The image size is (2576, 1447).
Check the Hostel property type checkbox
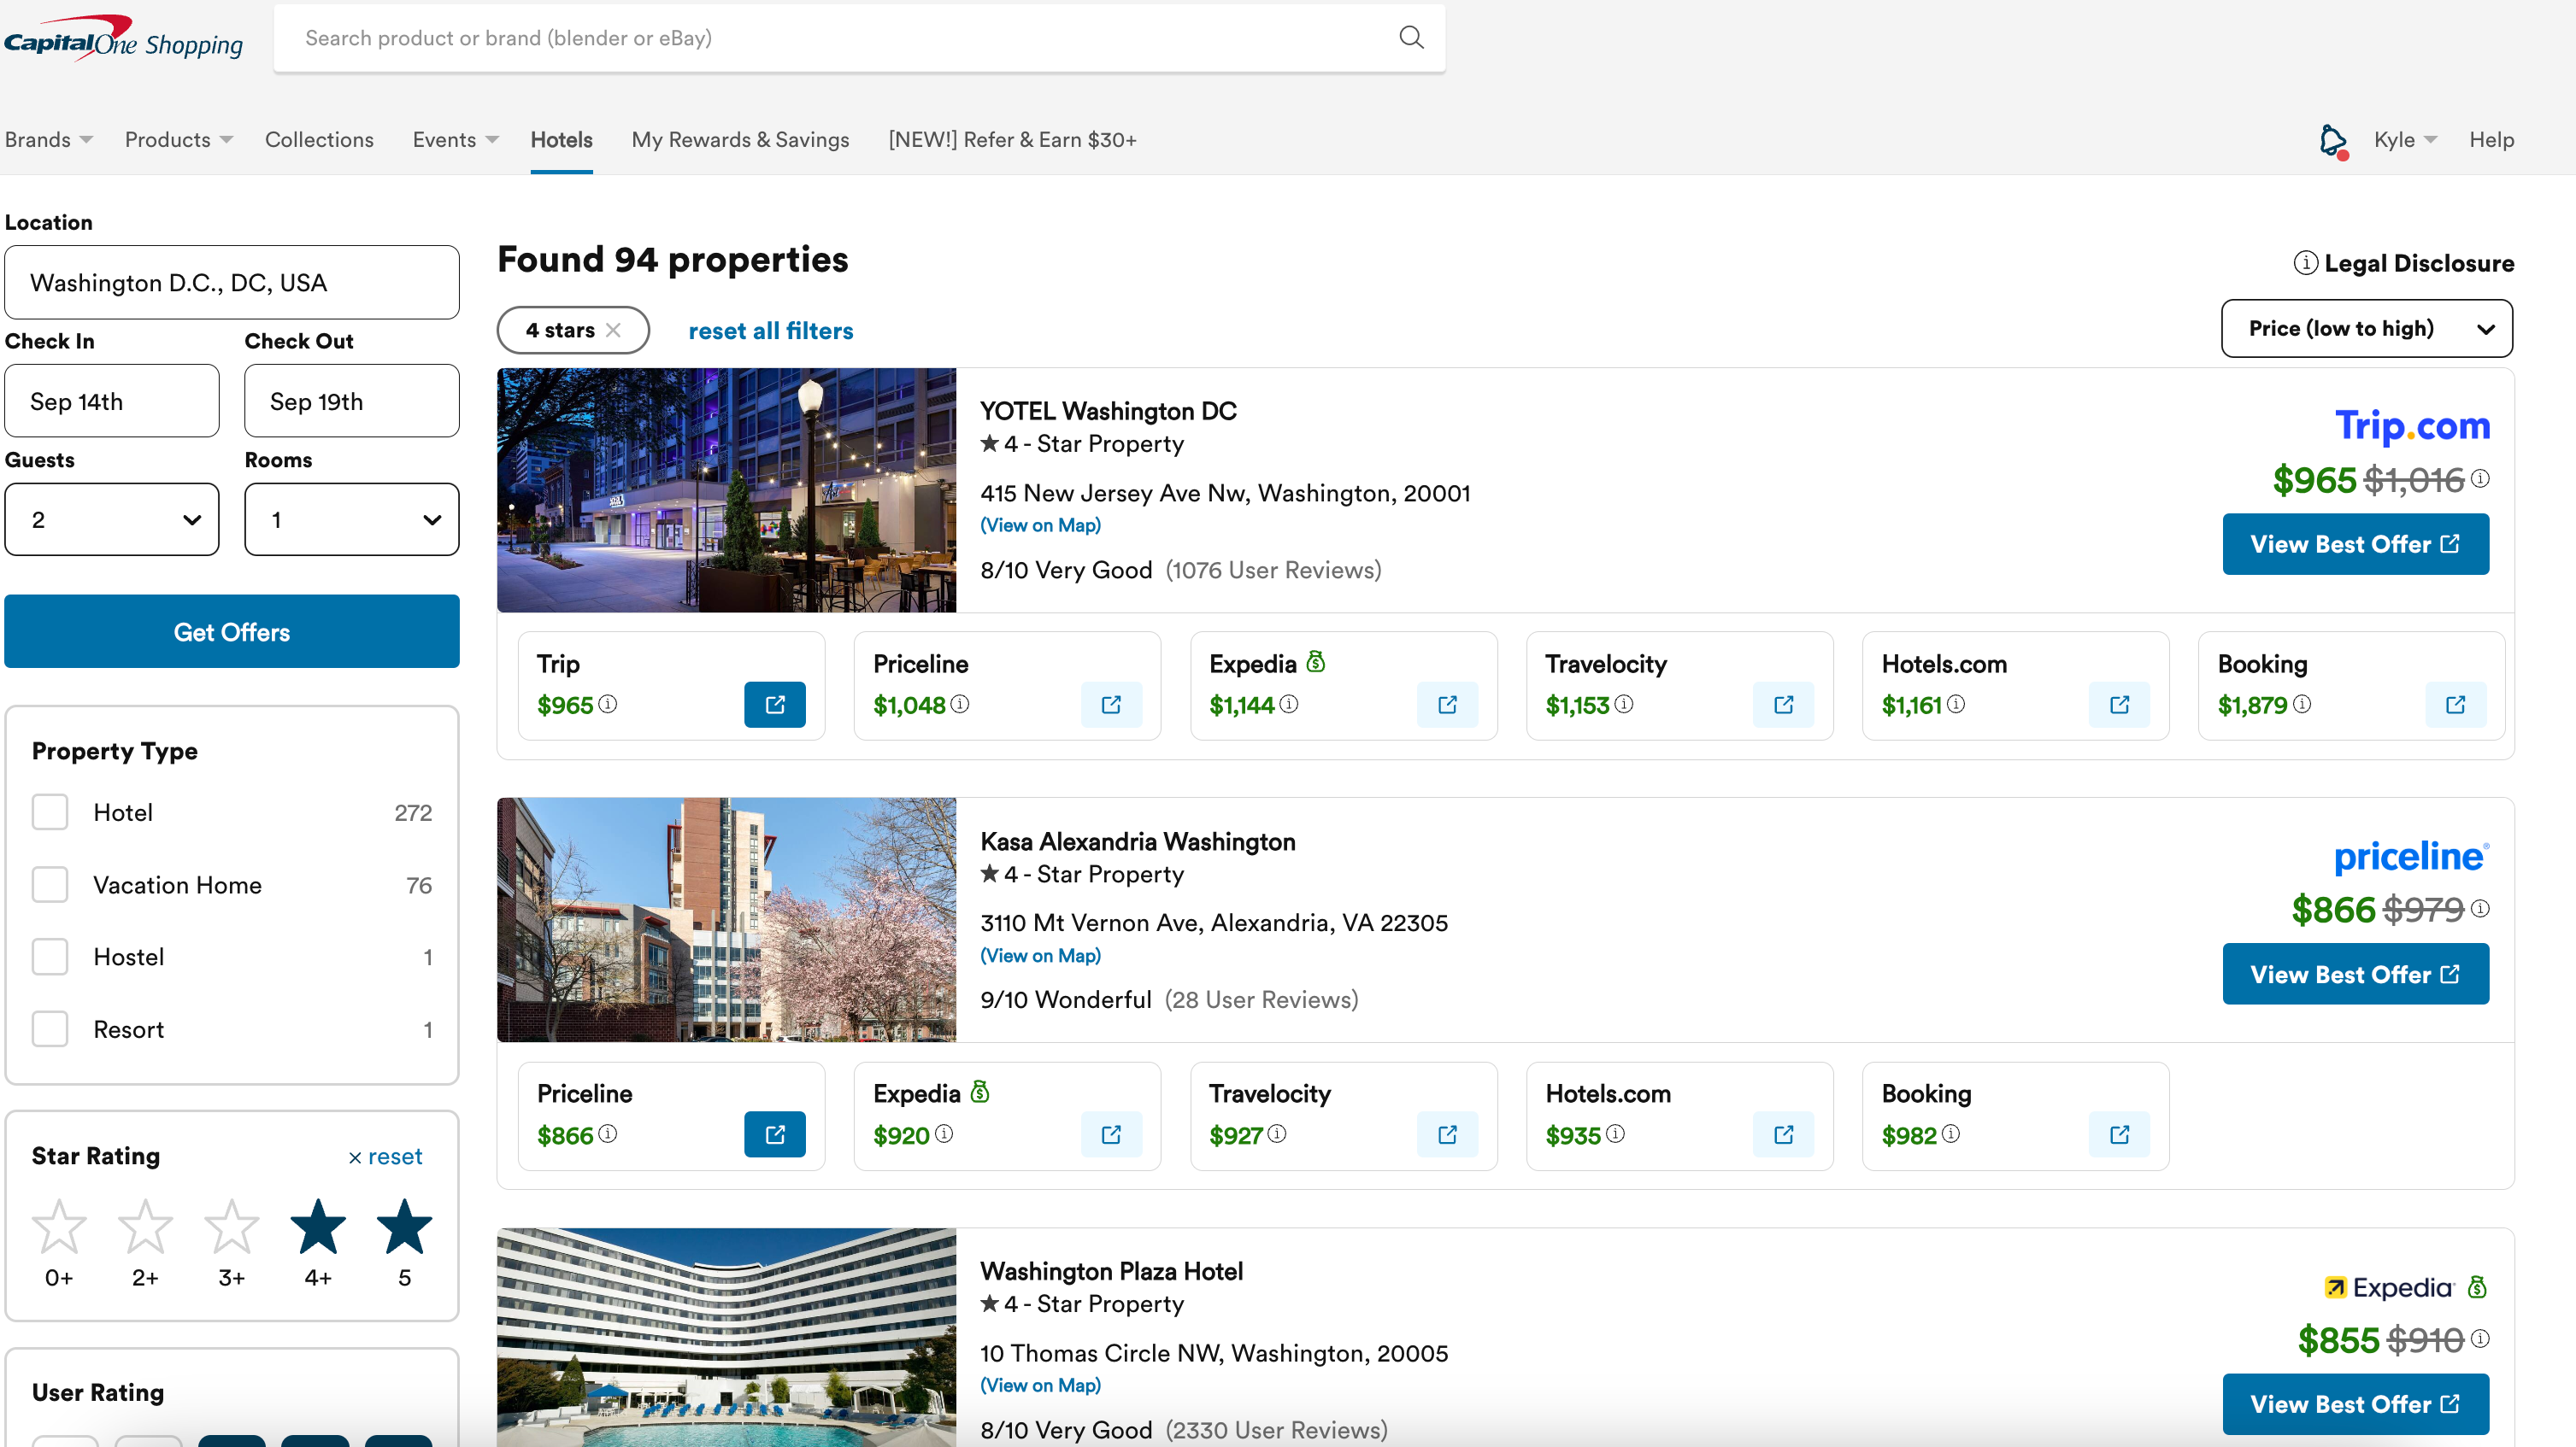click(x=50, y=957)
